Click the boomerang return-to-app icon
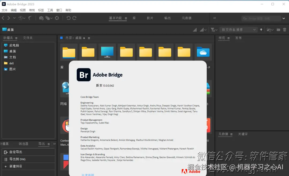This screenshot has height=176, width=289. (x=30, y=18)
